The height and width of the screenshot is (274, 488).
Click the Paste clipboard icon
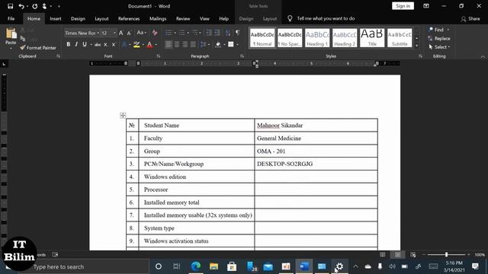click(x=11, y=33)
